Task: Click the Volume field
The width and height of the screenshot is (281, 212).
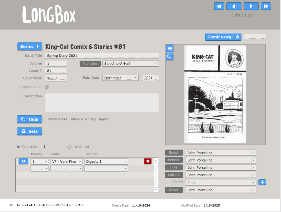Action: tap(56, 64)
